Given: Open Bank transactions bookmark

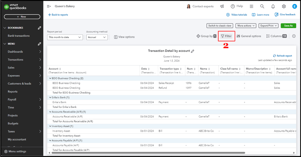Looking at the screenshot, I should tap(19, 36).
